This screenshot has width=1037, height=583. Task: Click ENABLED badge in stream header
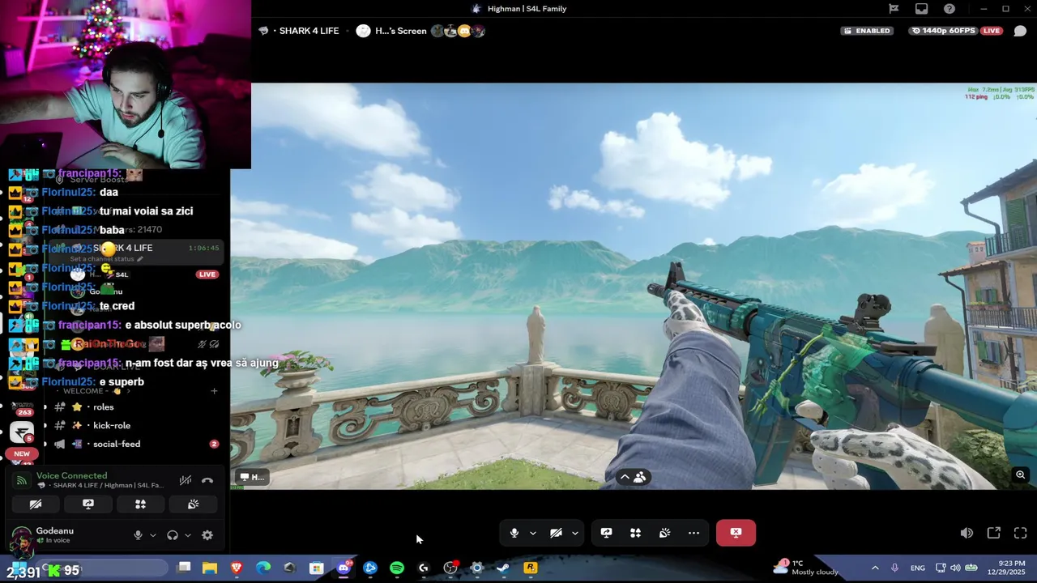[x=867, y=31]
